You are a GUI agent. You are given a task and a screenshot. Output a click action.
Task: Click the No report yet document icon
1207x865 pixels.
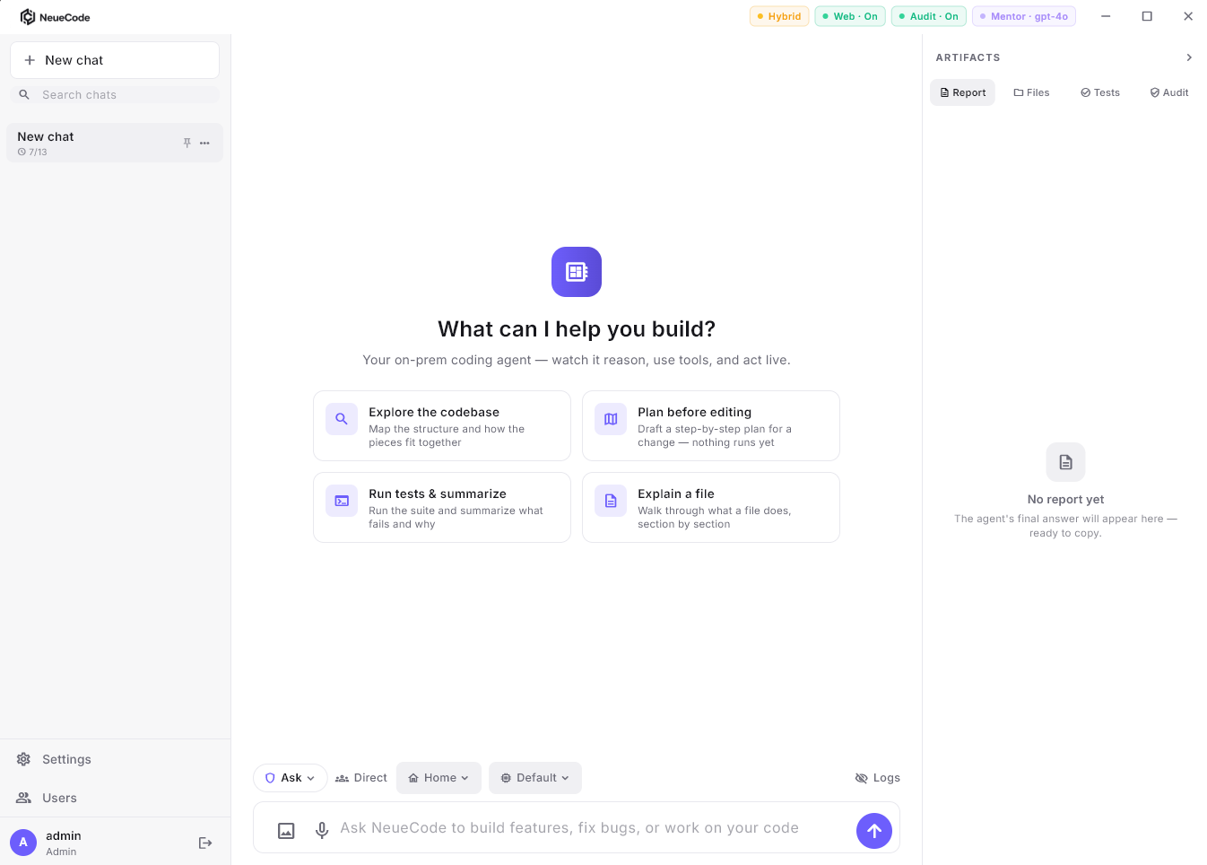[1066, 462]
